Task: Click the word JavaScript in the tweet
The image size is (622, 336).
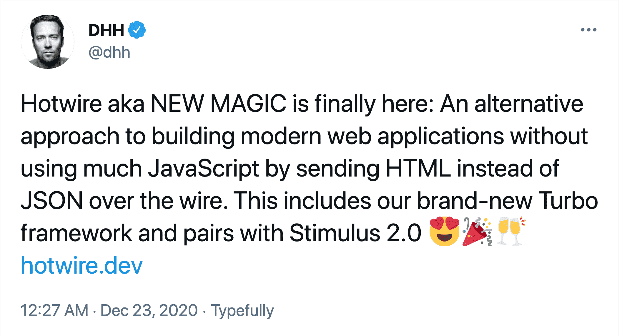Action: [203, 169]
